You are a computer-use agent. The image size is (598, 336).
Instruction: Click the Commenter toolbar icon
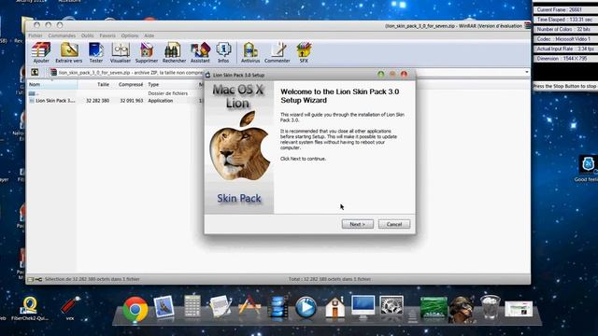click(278, 52)
